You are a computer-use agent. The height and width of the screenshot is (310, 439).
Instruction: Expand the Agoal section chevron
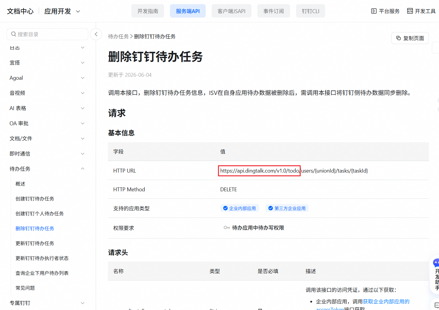[x=83, y=78]
